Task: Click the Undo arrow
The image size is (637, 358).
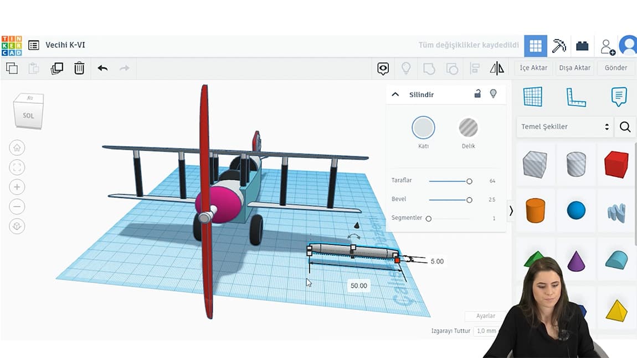Action: click(102, 69)
